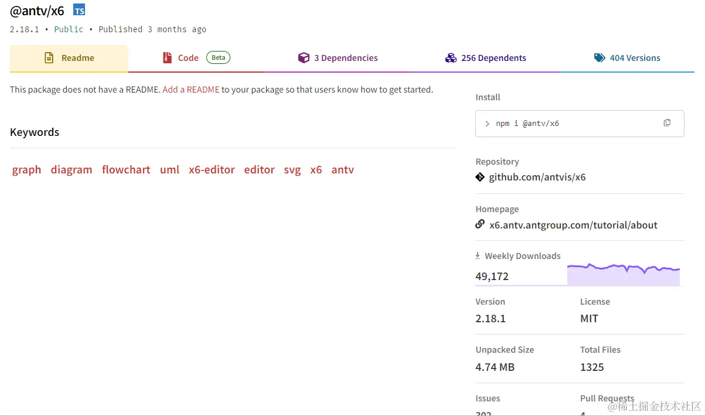Click the Pull Requests label
The image size is (705, 416).
click(x=607, y=398)
